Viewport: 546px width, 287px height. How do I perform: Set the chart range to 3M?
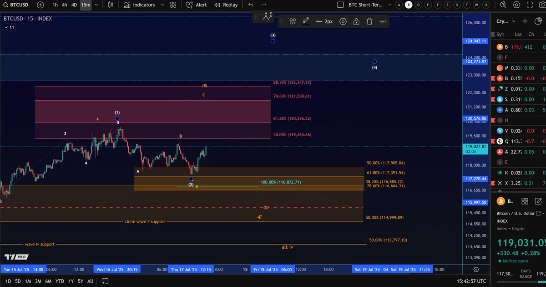pos(38,281)
